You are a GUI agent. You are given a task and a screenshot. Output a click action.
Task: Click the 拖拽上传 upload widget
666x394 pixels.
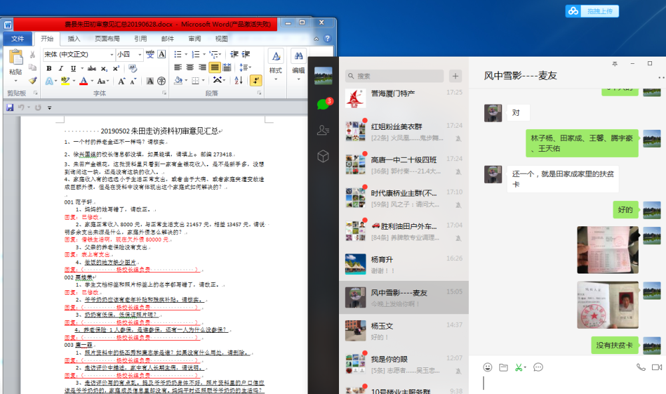[591, 11]
